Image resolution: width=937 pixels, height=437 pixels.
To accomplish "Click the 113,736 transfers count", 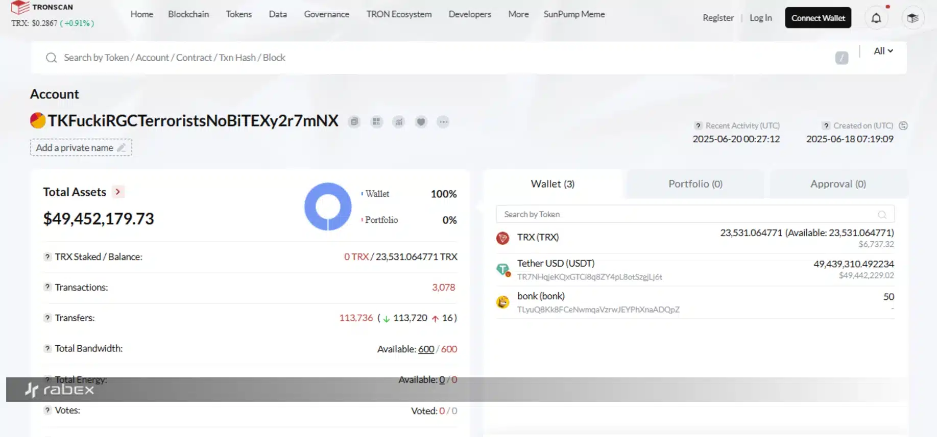I will 356,318.
